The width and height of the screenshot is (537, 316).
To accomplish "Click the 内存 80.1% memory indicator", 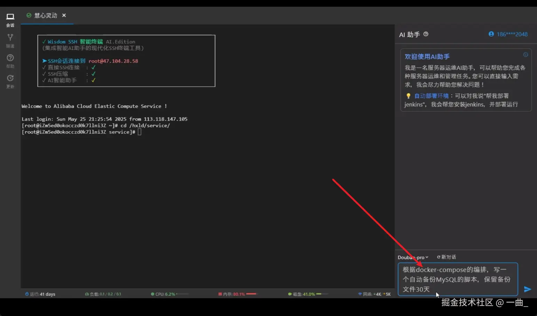I will tap(231, 294).
